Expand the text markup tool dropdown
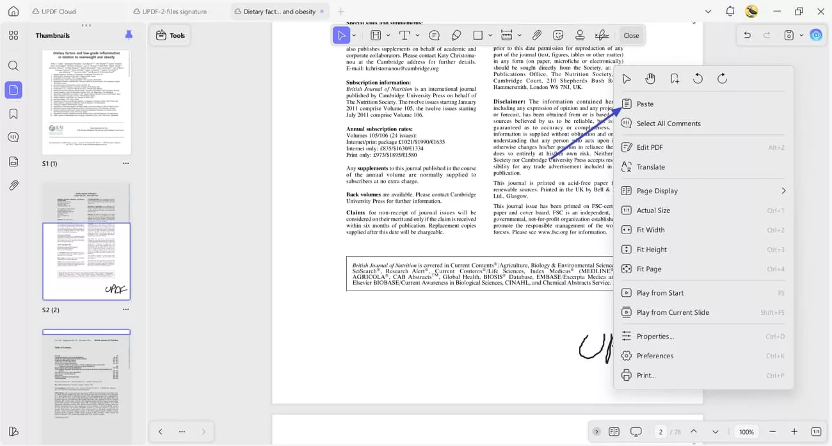 tap(388, 35)
